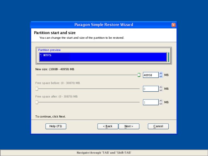208x156 pixels.
Task: Close the Paragon Simple Restore Wizard window
Action: (174, 25)
